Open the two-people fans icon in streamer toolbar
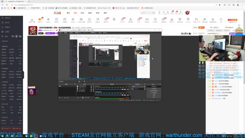245x138 pixels. click(139, 19)
